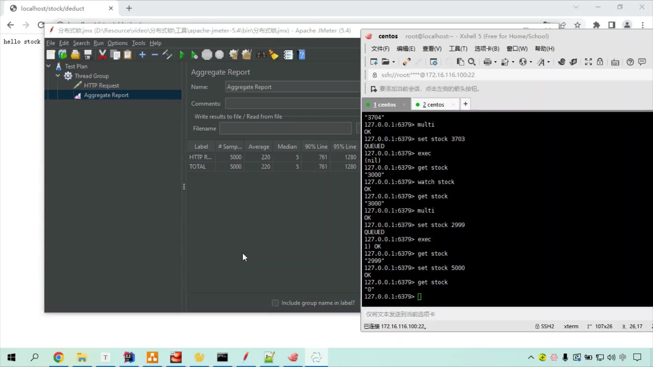Select the 1 centos terminal tab

(x=384, y=104)
